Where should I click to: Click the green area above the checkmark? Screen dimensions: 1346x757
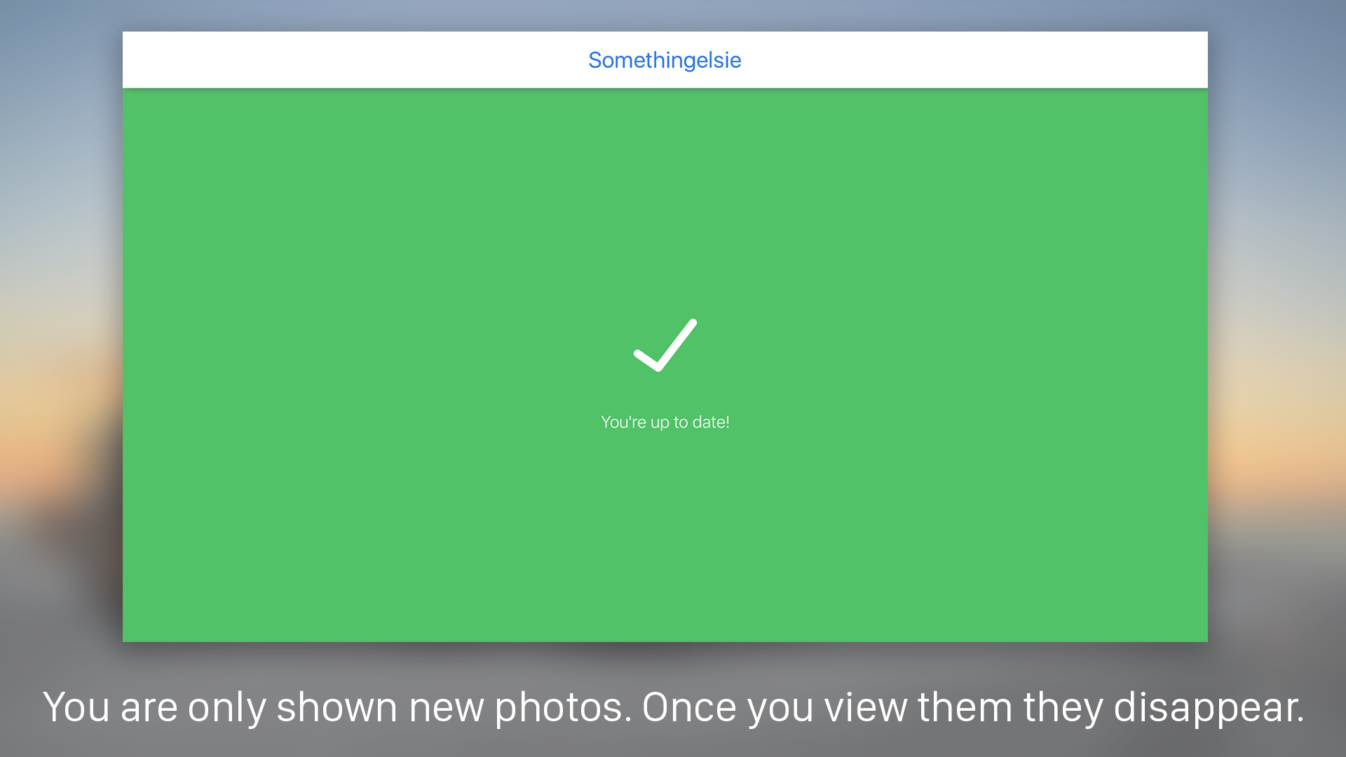coord(665,203)
